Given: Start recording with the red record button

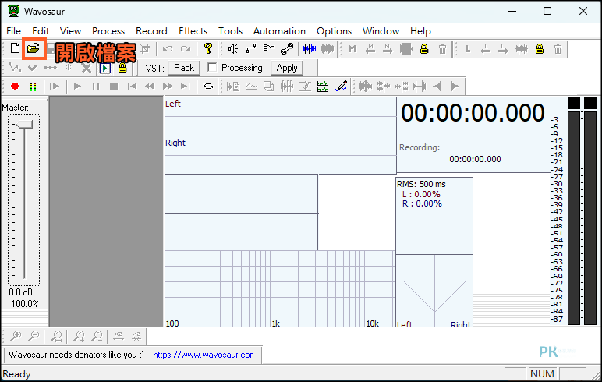Looking at the screenshot, I should click(x=15, y=87).
